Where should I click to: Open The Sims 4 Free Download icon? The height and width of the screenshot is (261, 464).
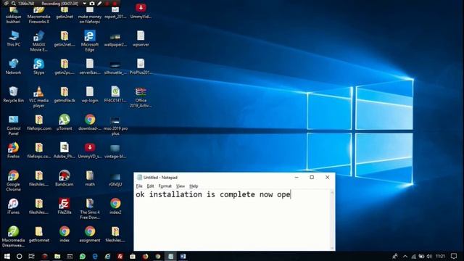tap(90, 209)
